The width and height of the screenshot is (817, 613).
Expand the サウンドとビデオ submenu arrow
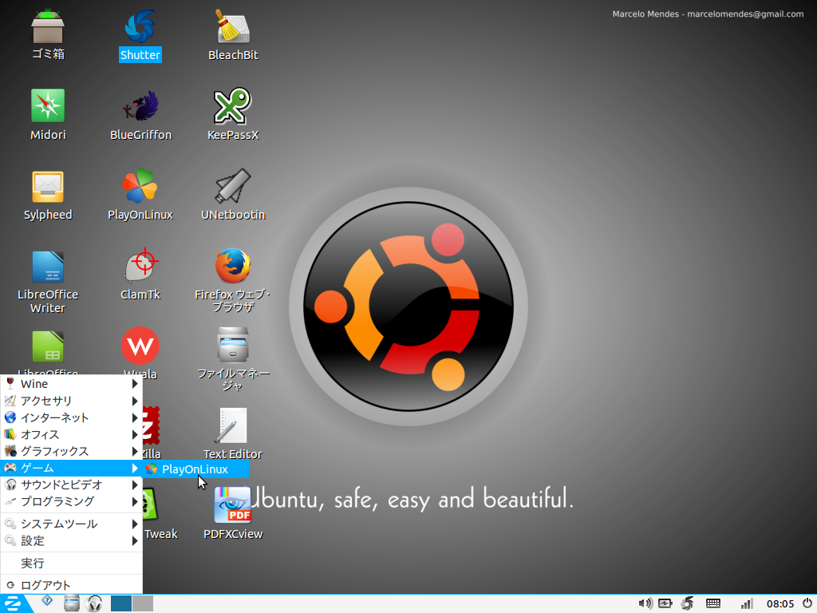coord(134,484)
